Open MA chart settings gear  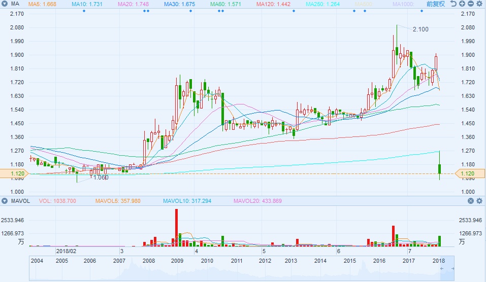479,4
